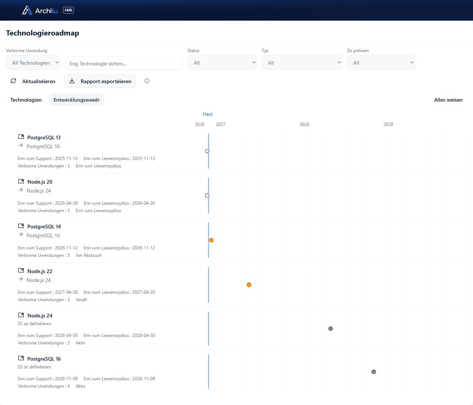Image resolution: width=473 pixels, height=405 pixels.
Task: Open the Node.js 20 row title
Action: pyautogui.click(x=40, y=182)
